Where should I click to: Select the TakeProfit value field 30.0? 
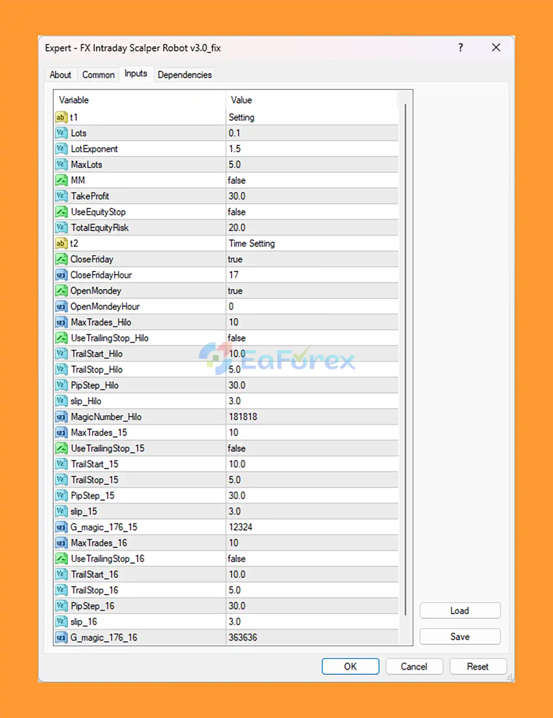click(x=311, y=196)
